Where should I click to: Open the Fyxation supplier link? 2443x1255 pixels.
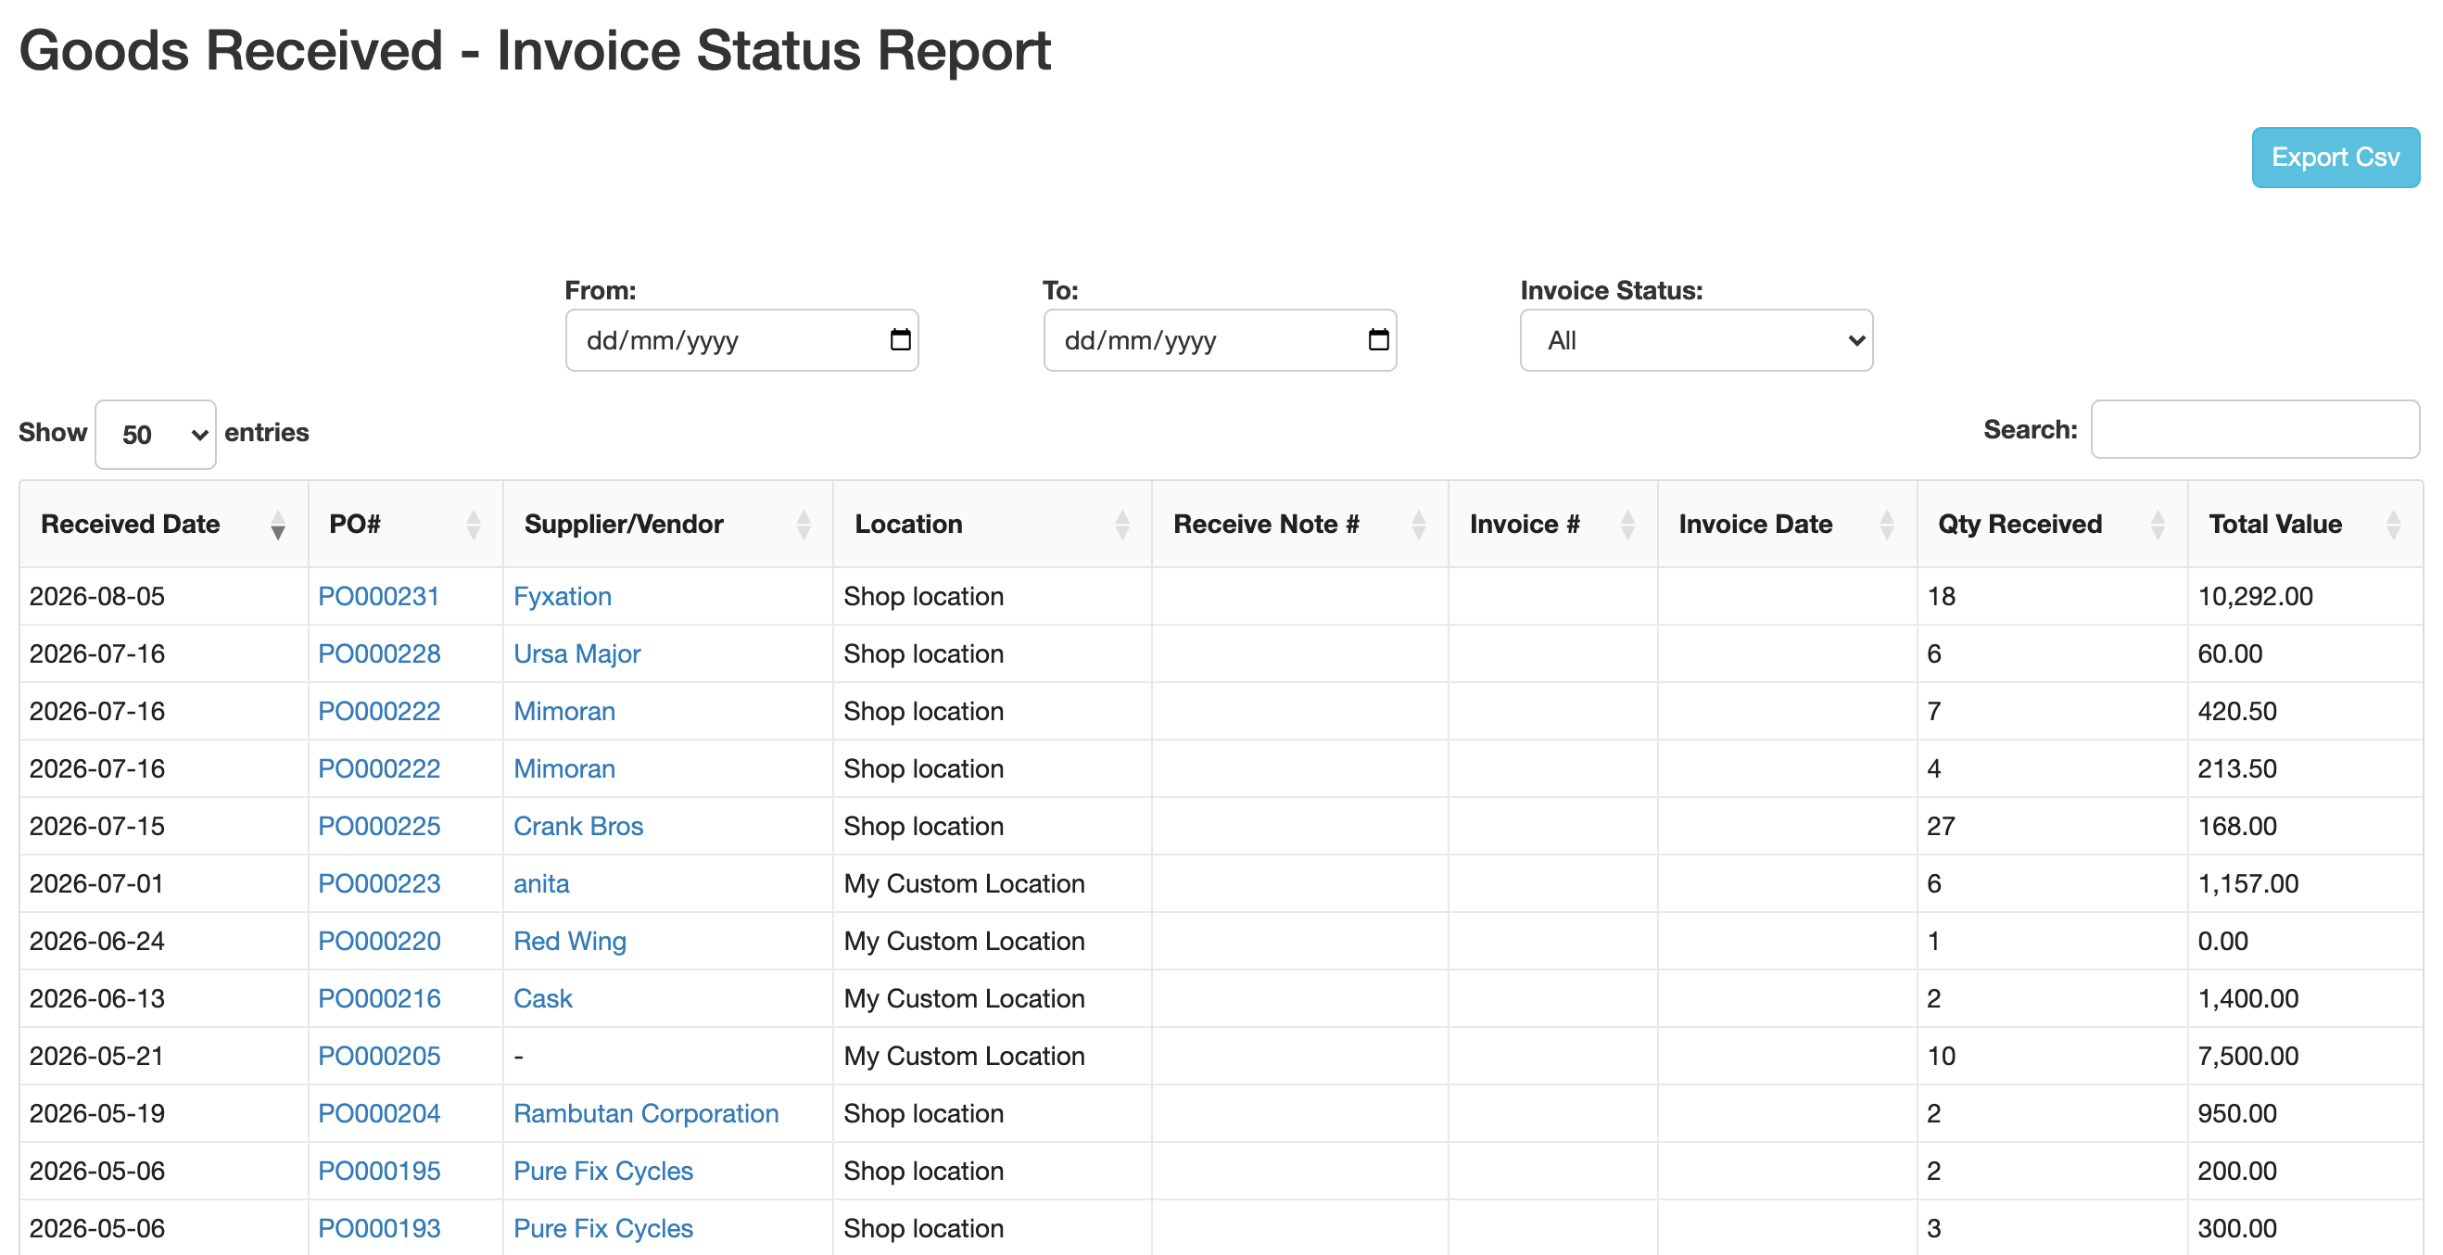click(563, 597)
